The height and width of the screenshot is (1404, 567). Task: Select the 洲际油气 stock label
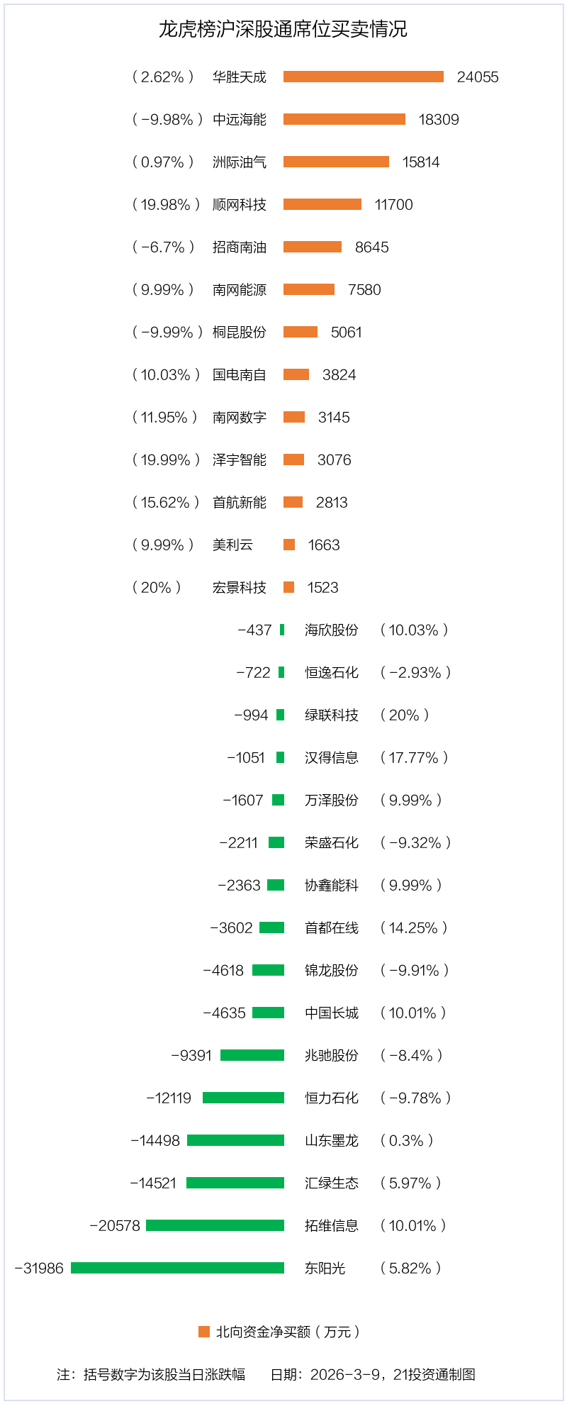[240, 162]
